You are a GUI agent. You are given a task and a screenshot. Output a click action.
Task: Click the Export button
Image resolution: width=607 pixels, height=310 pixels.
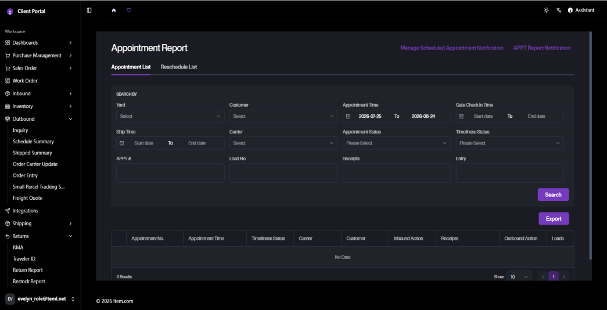coord(554,219)
